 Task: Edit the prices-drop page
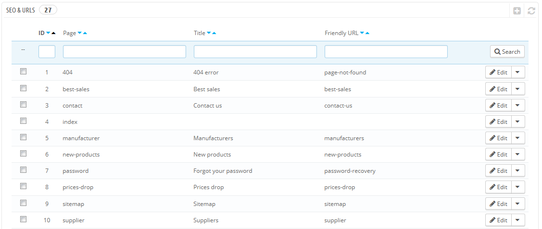[x=498, y=187]
